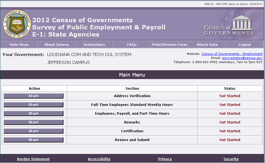This screenshot has width=265, height=163.
Task: Click the Address Verification section name
Action: pos(132,96)
